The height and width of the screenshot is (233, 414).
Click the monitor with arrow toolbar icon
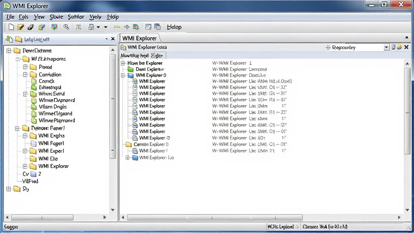54,27
